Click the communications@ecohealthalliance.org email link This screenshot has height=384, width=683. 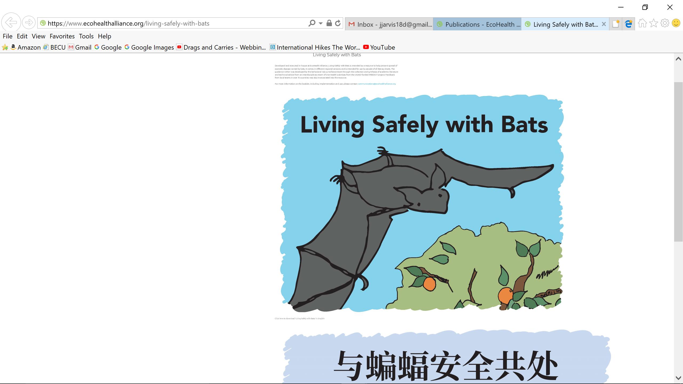(x=376, y=84)
